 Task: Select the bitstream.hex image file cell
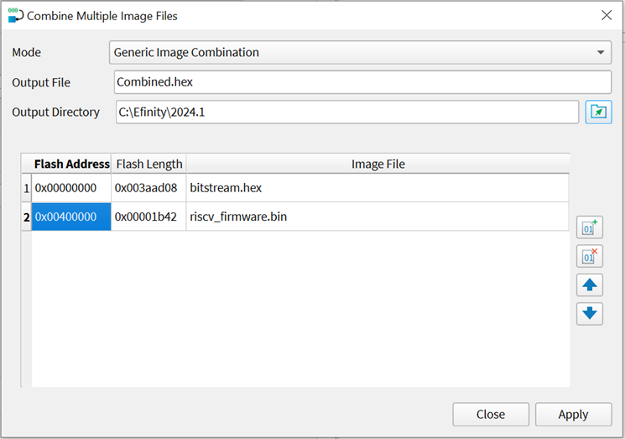377,188
